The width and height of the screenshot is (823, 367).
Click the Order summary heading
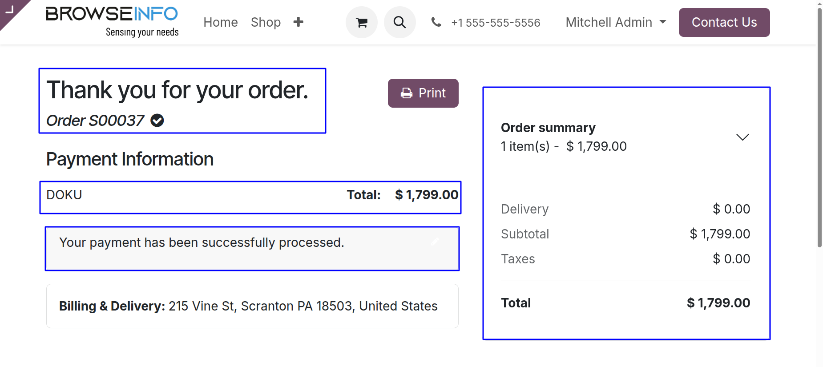(x=548, y=128)
